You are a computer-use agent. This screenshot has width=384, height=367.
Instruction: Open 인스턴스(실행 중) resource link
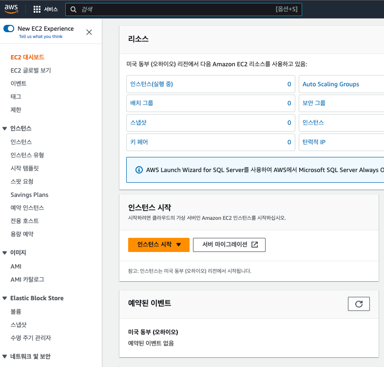point(152,84)
